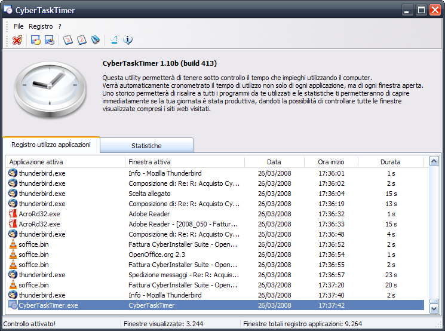Sort by the Data column header
The image size is (445, 331).
(x=274, y=162)
